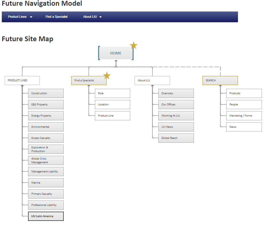Select the SEARCH site map box

click(x=220, y=80)
